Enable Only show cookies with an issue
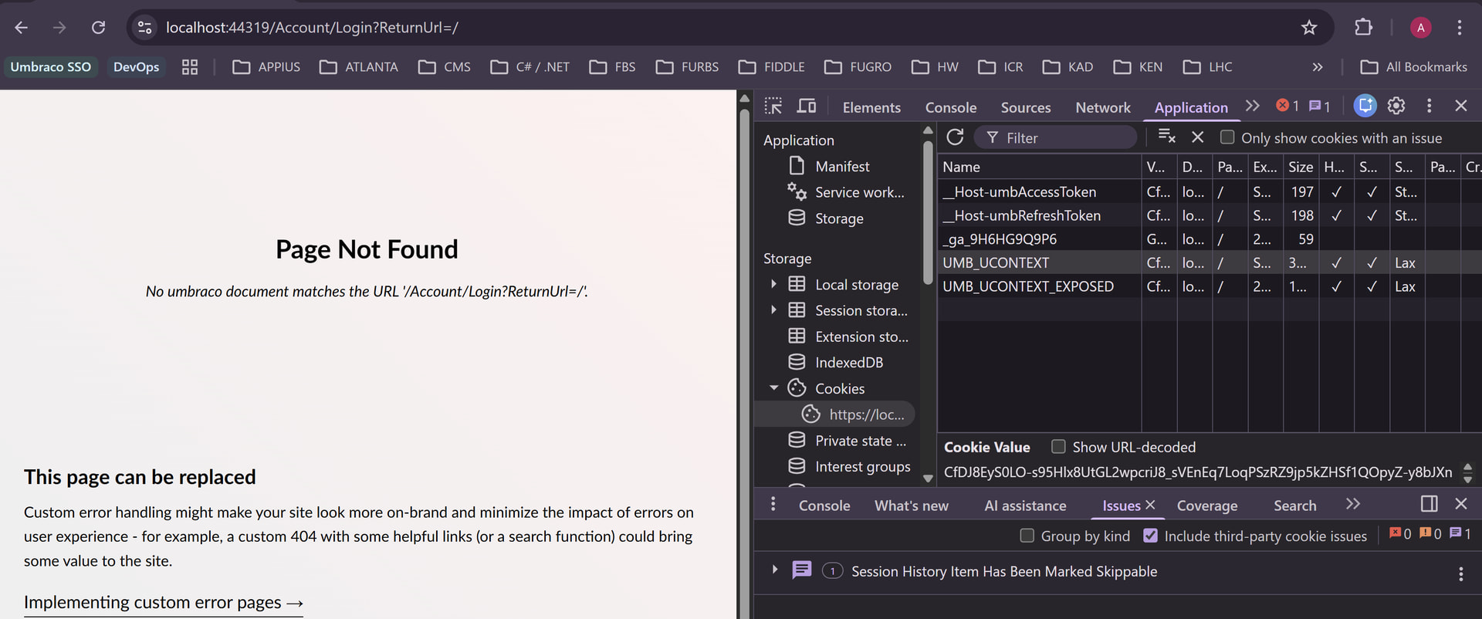 coord(1227,137)
